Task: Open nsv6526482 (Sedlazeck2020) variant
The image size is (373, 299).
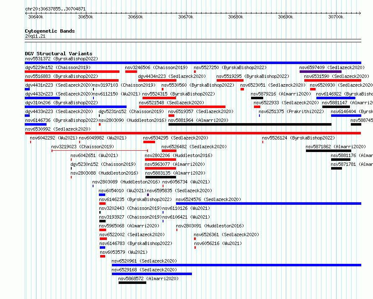Action: (x=194, y=147)
